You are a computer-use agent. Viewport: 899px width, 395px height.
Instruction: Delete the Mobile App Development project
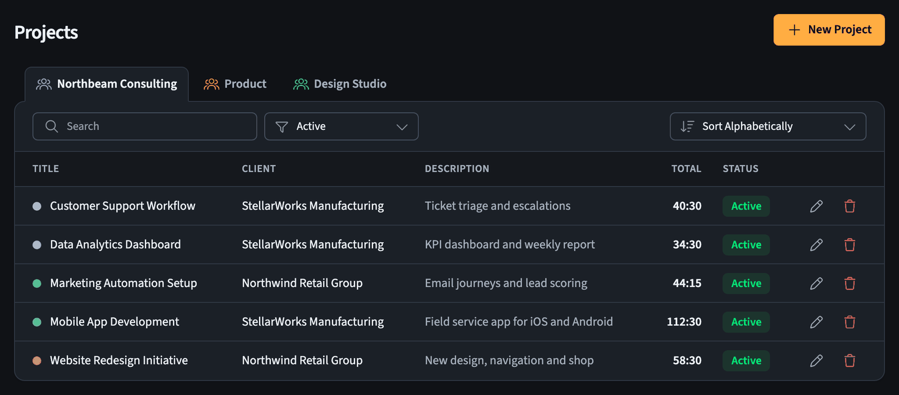pos(850,322)
